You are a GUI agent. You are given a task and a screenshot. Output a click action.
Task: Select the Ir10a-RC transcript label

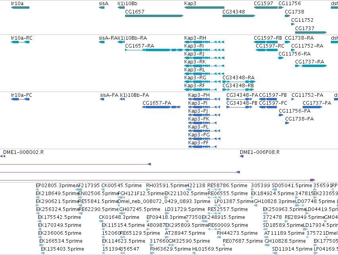click(x=22, y=38)
